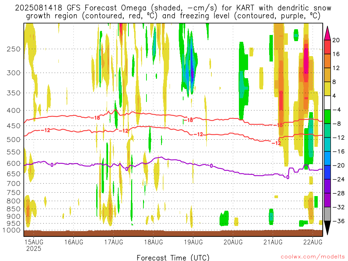Viewport: 348px width, 261px height.
Task: Click the brown ground surface band
Action: 173,233
